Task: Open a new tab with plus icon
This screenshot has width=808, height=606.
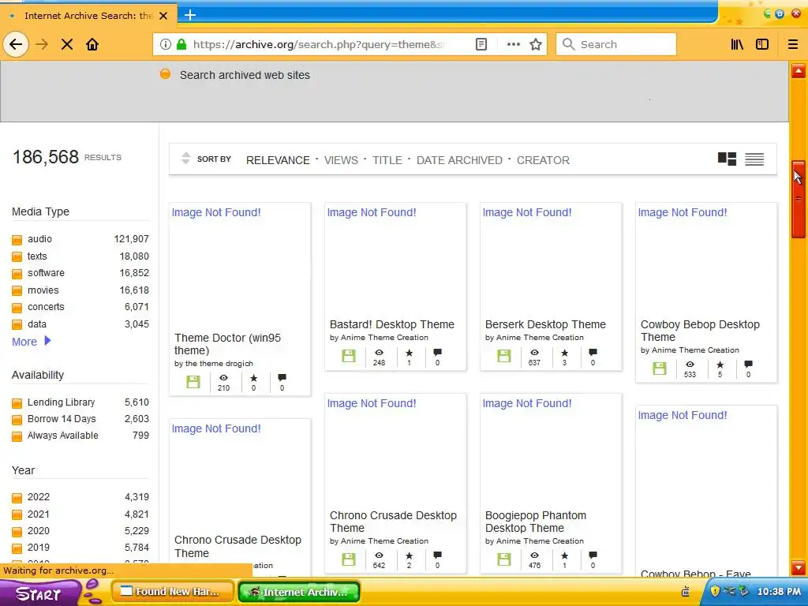Action: [190, 15]
